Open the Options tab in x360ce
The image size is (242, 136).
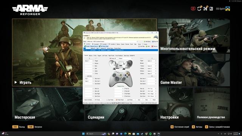118,44
